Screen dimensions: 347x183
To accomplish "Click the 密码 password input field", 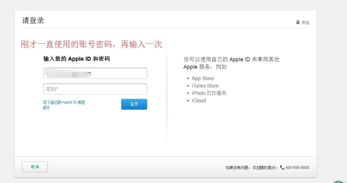I will 95,89.
